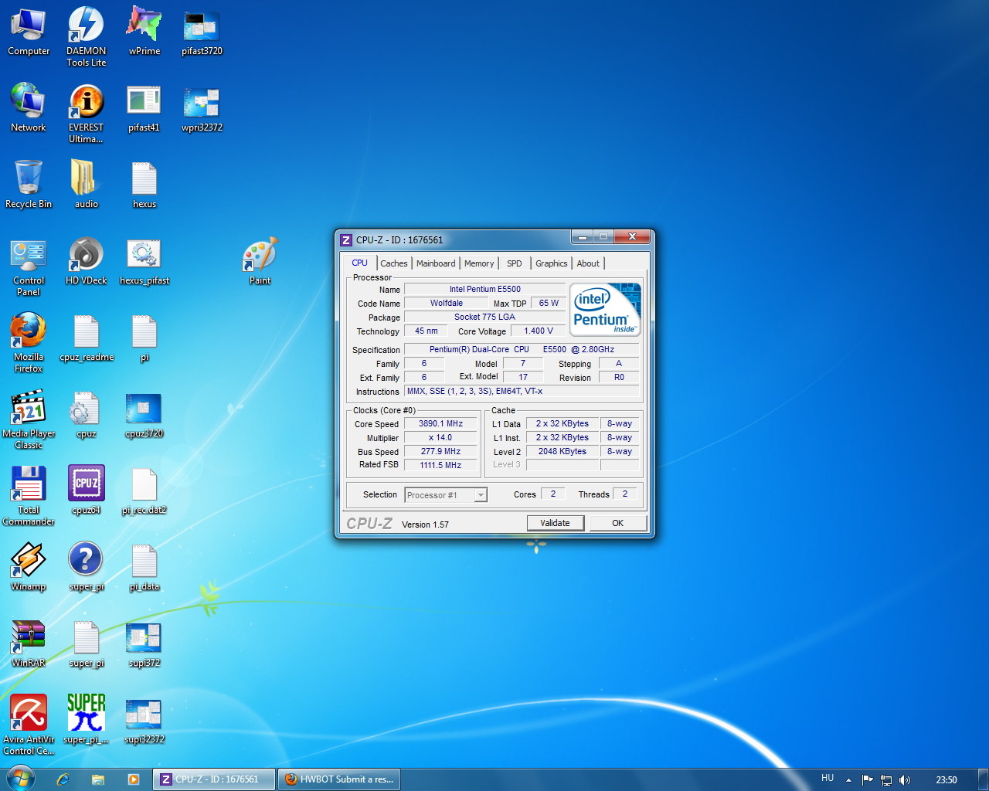
Task: Launch EVEREST Ultimate shortcut
Action: [x=86, y=113]
